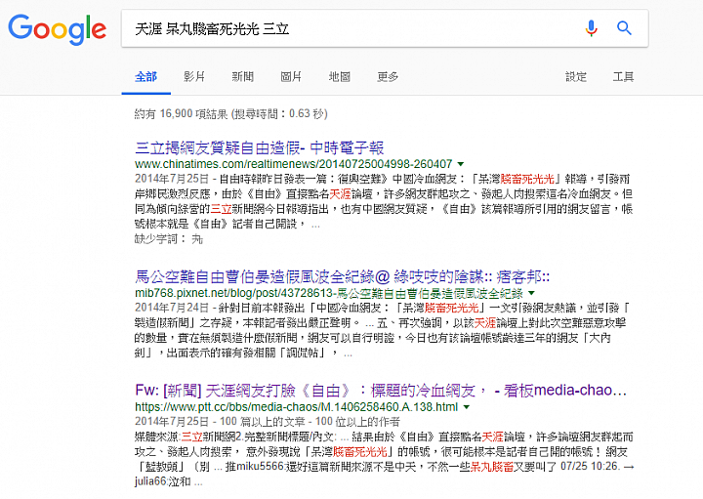The height and width of the screenshot is (499, 703).
Task: Click the https://www.ptt.cc green URL text
Action: click(296, 407)
